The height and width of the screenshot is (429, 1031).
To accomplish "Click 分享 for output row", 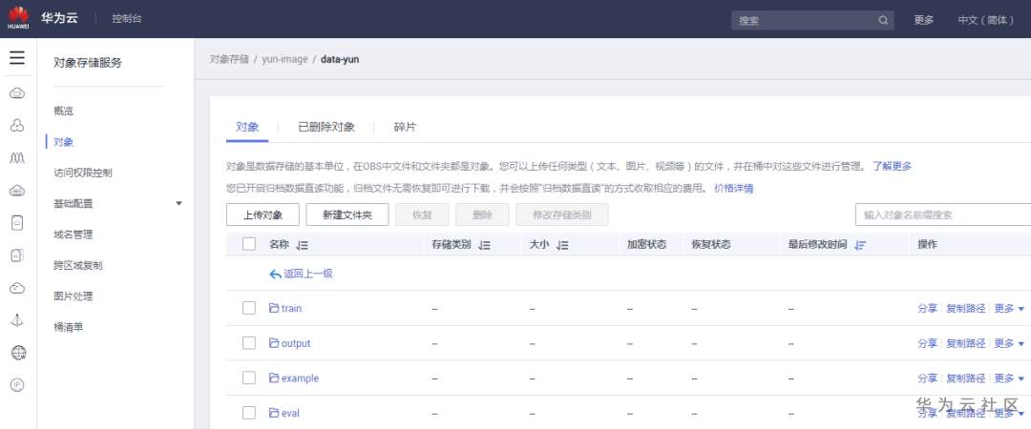I will (928, 343).
